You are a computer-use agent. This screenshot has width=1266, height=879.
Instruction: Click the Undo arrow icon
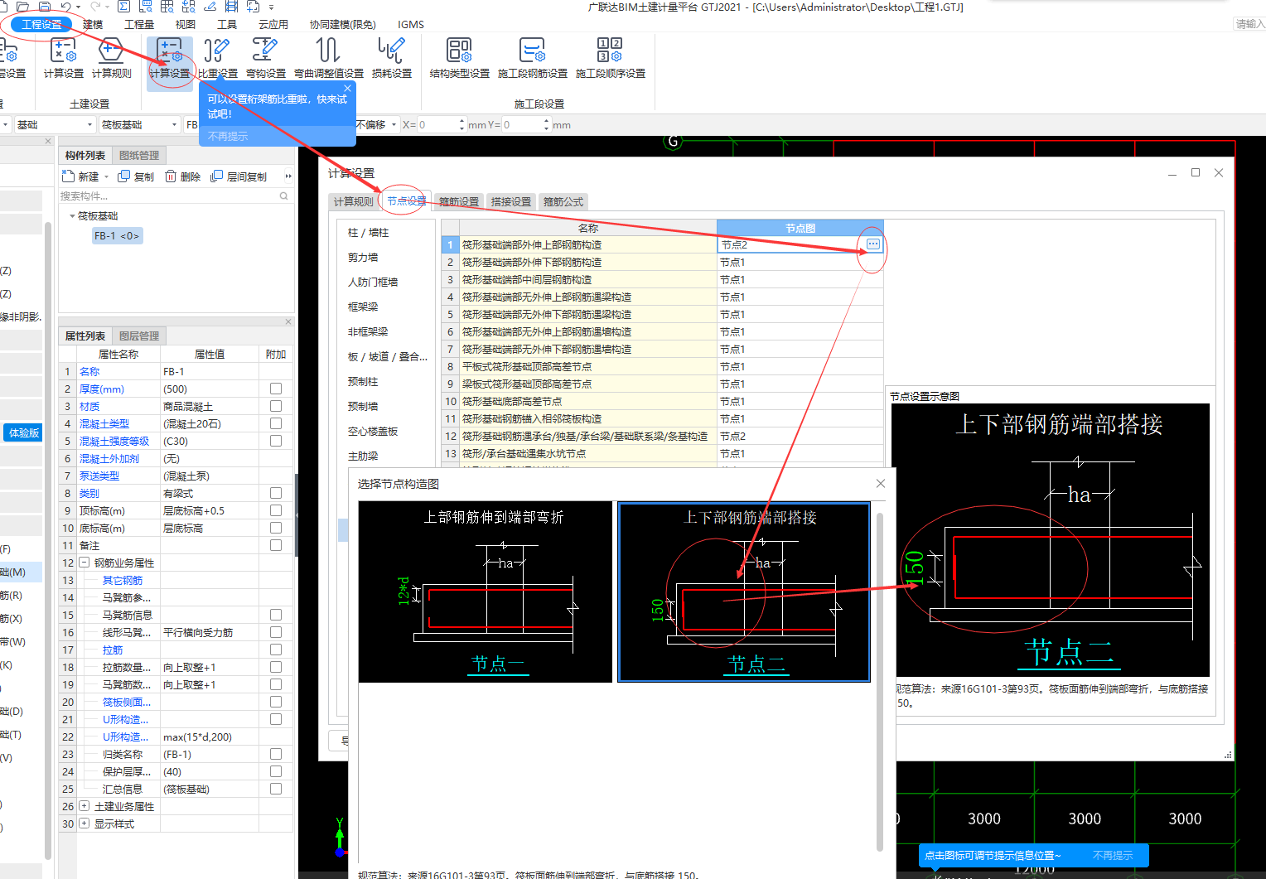(x=65, y=6)
